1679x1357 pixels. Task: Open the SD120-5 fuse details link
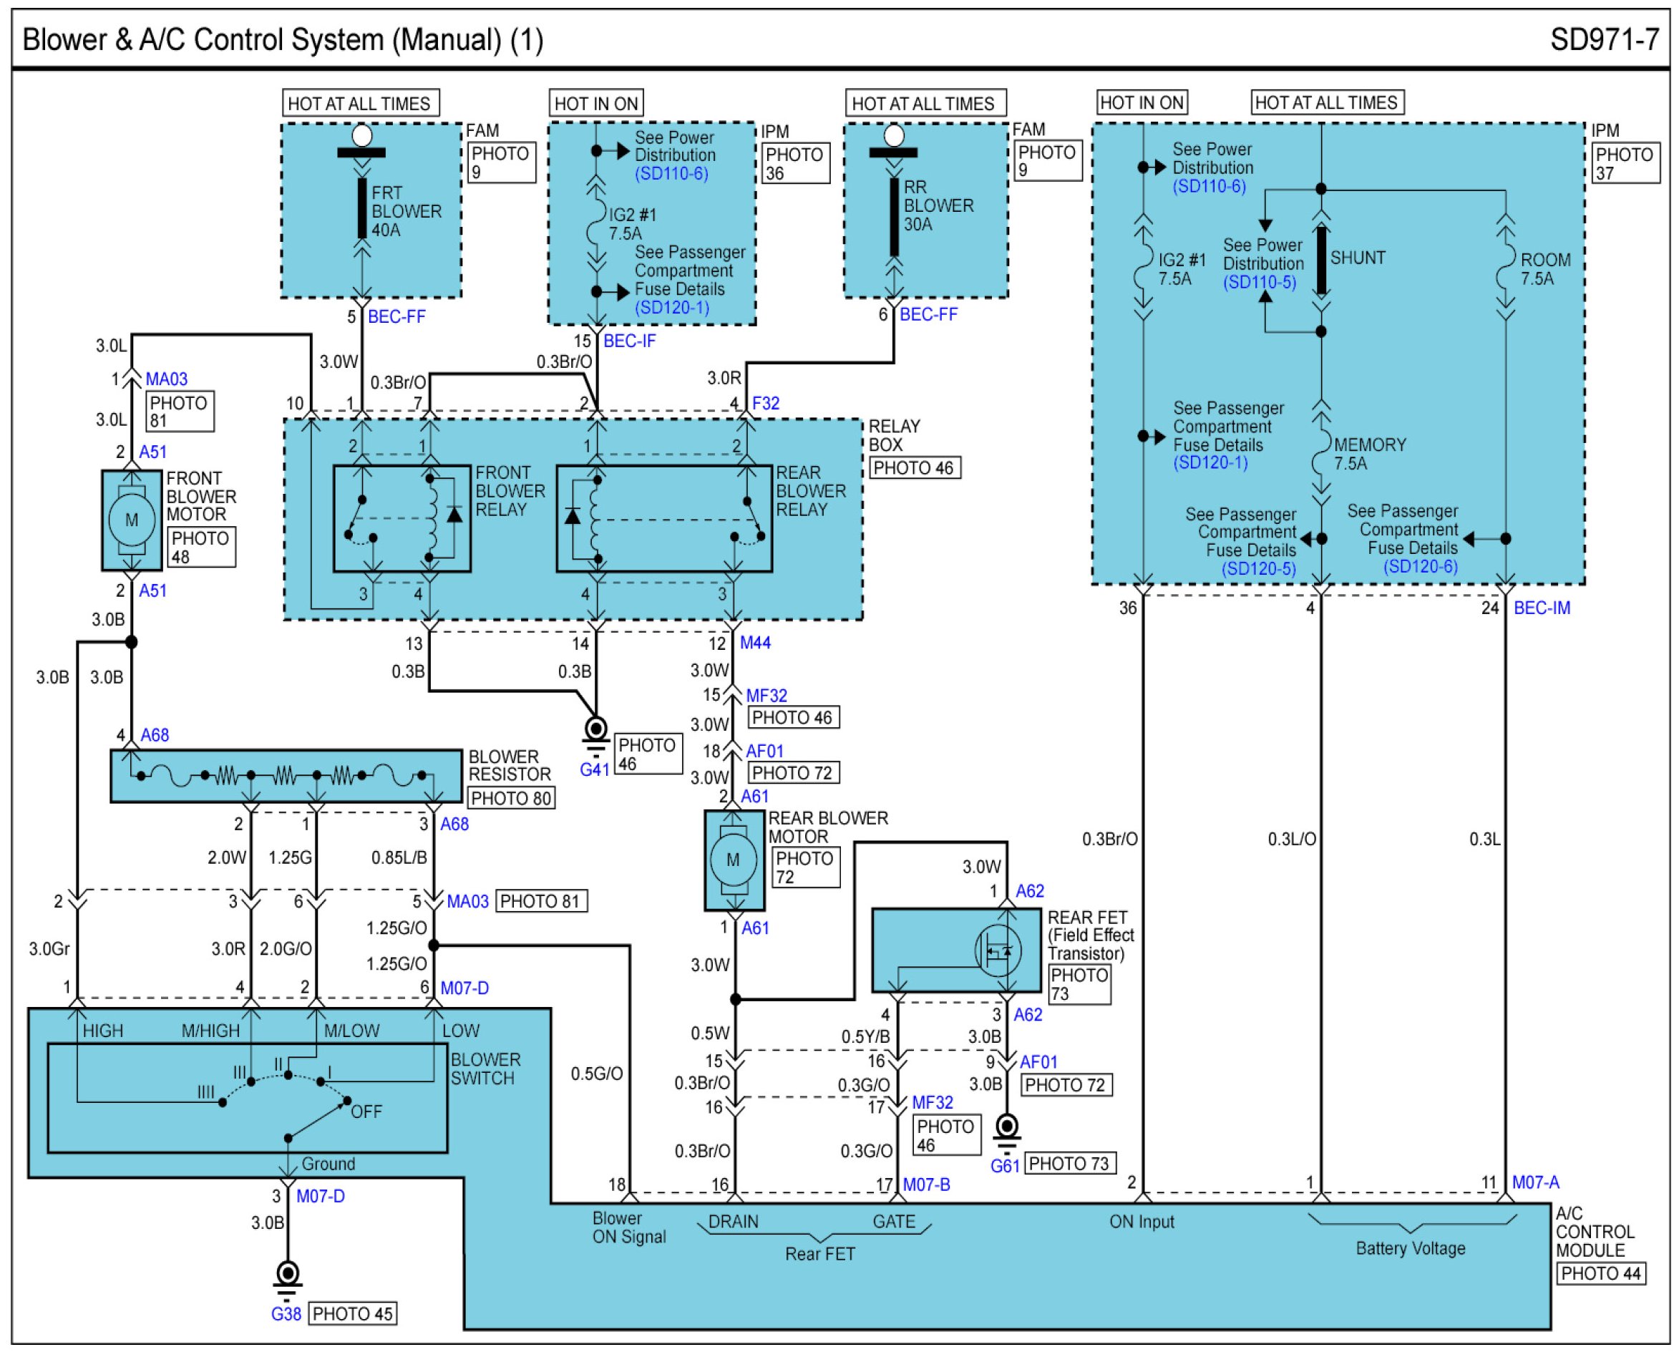1258,568
